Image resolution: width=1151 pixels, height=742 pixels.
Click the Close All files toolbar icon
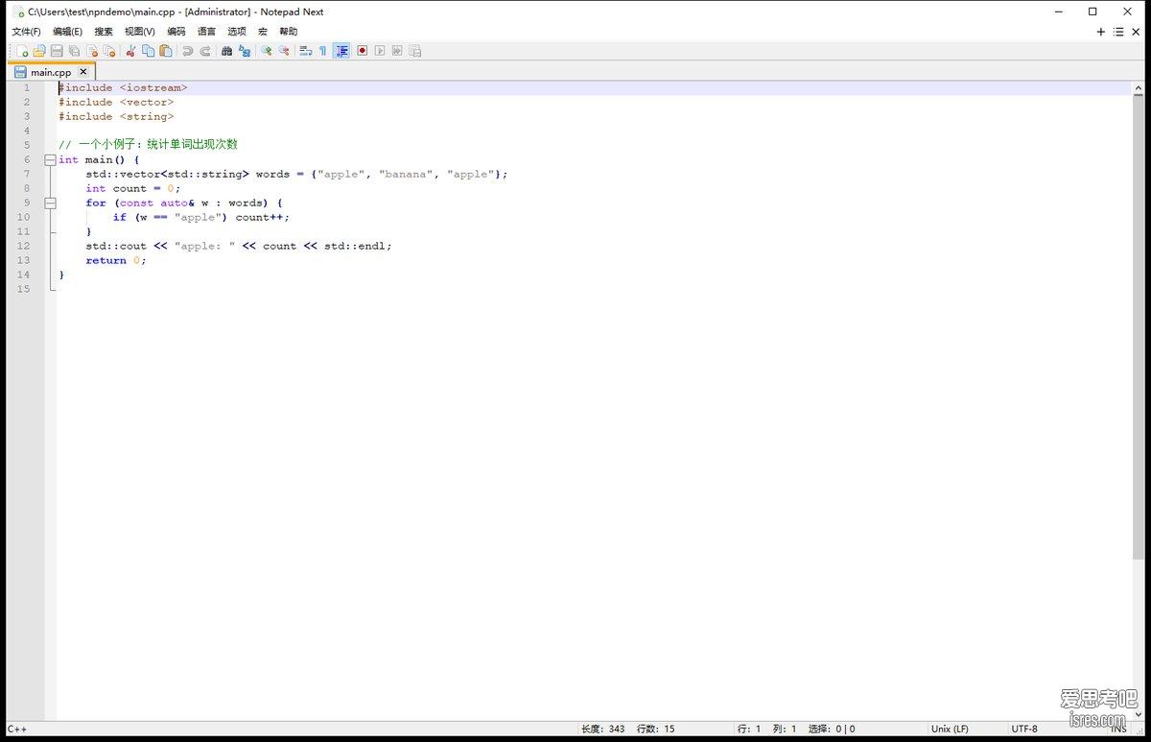(109, 51)
